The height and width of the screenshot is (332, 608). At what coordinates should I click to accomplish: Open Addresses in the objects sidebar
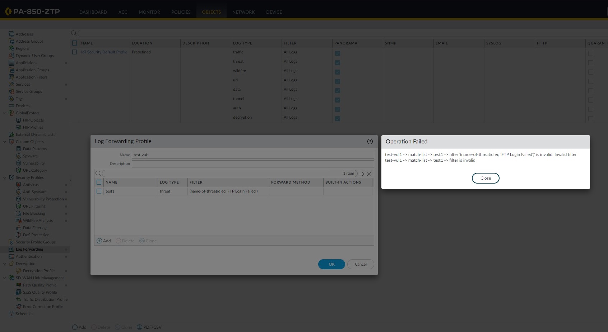click(x=24, y=34)
